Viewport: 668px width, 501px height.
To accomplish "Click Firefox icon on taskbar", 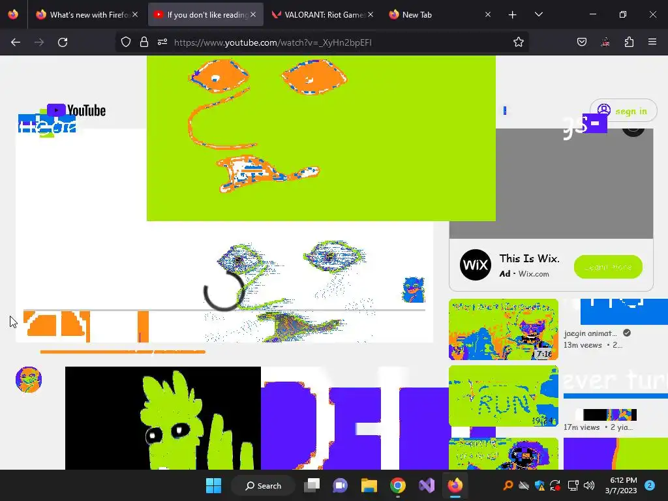I will pos(455,485).
